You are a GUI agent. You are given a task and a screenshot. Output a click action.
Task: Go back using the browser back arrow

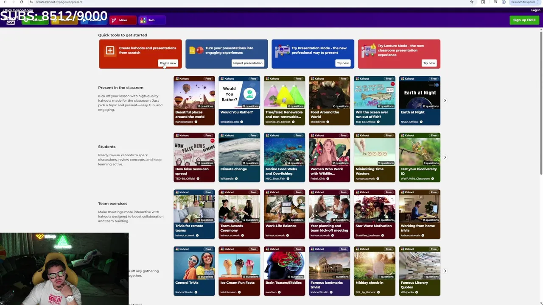click(5, 2)
